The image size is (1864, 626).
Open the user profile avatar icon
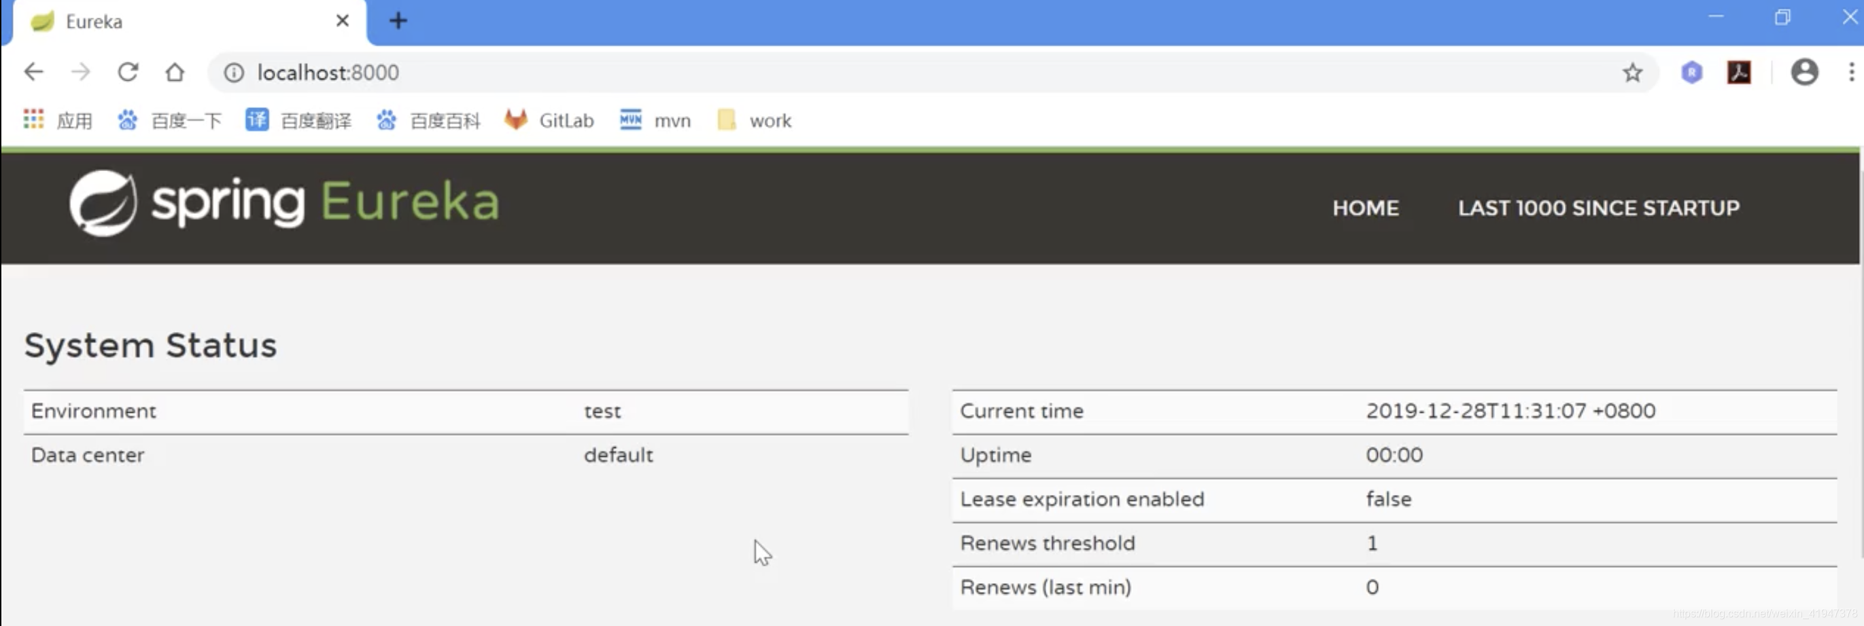(1804, 72)
